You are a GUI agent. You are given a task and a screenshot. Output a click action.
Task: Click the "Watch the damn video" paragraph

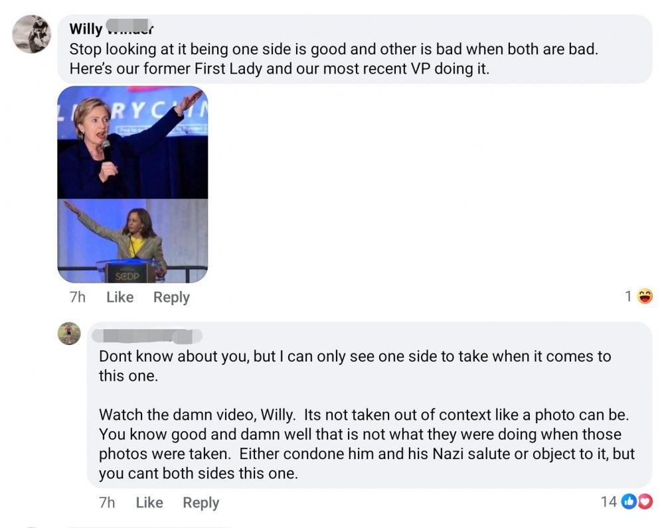[367, 444]
